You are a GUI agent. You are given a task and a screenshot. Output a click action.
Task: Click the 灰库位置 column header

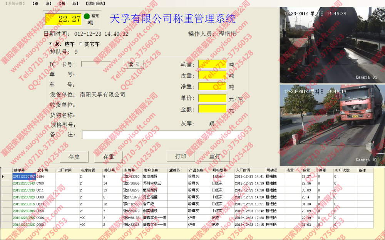click(90, 170)
